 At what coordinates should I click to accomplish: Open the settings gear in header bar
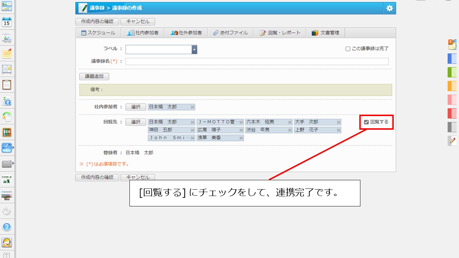pyautogui.click(x=389, y=8)
